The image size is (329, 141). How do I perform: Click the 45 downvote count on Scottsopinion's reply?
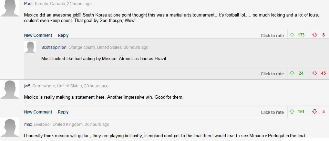[323, 73]
